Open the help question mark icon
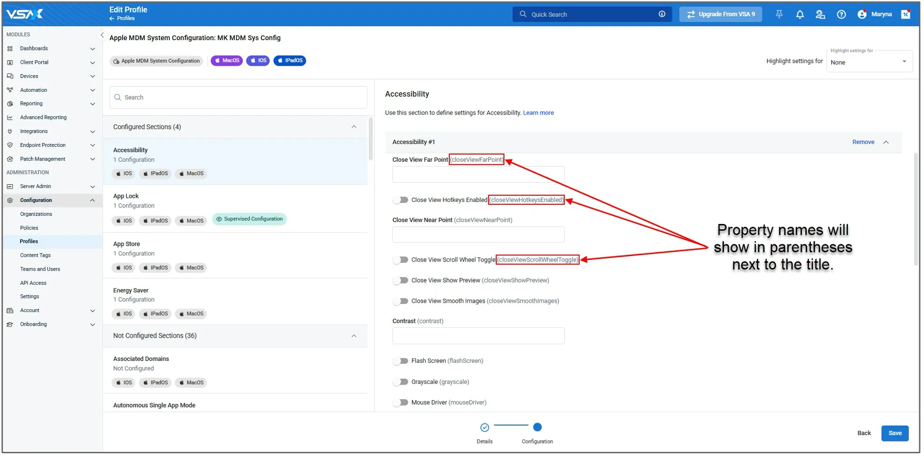The image size is (924, 457). (x=841, y=14)
